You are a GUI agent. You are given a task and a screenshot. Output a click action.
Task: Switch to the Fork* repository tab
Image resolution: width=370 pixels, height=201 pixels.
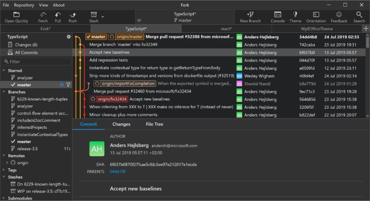tap(45, 29)
